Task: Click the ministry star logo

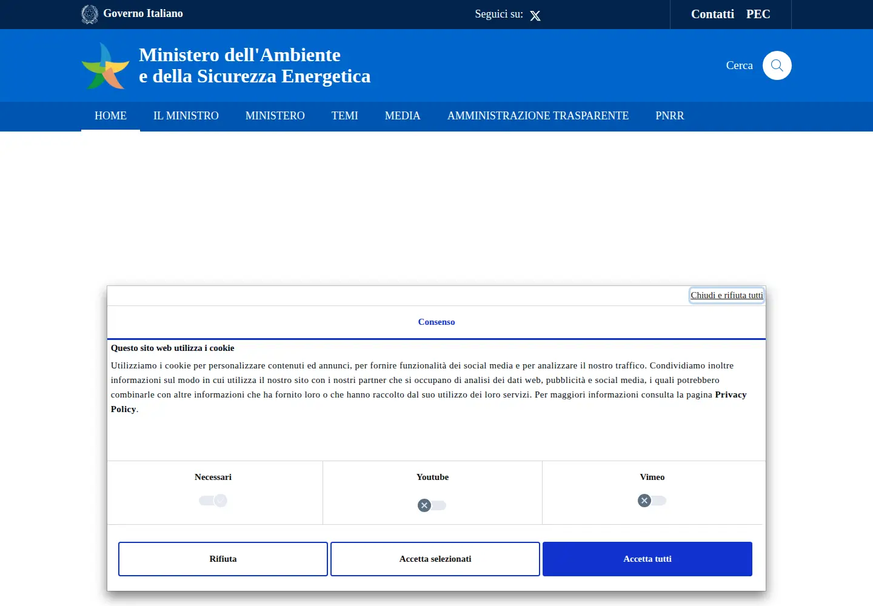Action: [105, 65]
